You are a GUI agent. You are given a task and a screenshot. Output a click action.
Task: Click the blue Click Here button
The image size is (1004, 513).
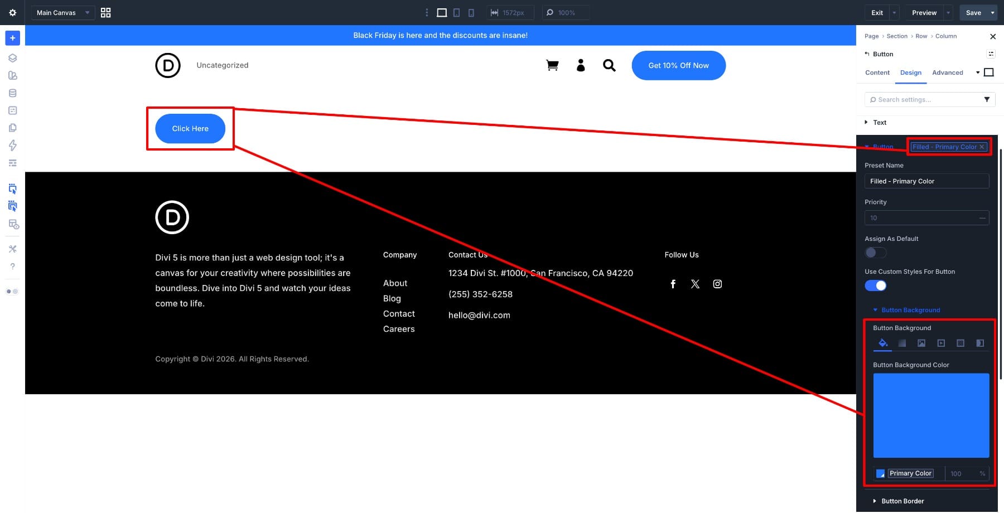190,128
